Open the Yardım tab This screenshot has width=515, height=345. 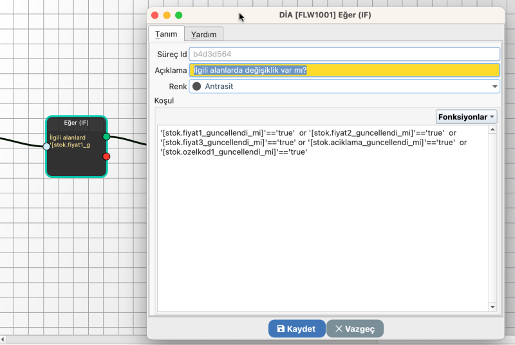(x=204, y=34)
